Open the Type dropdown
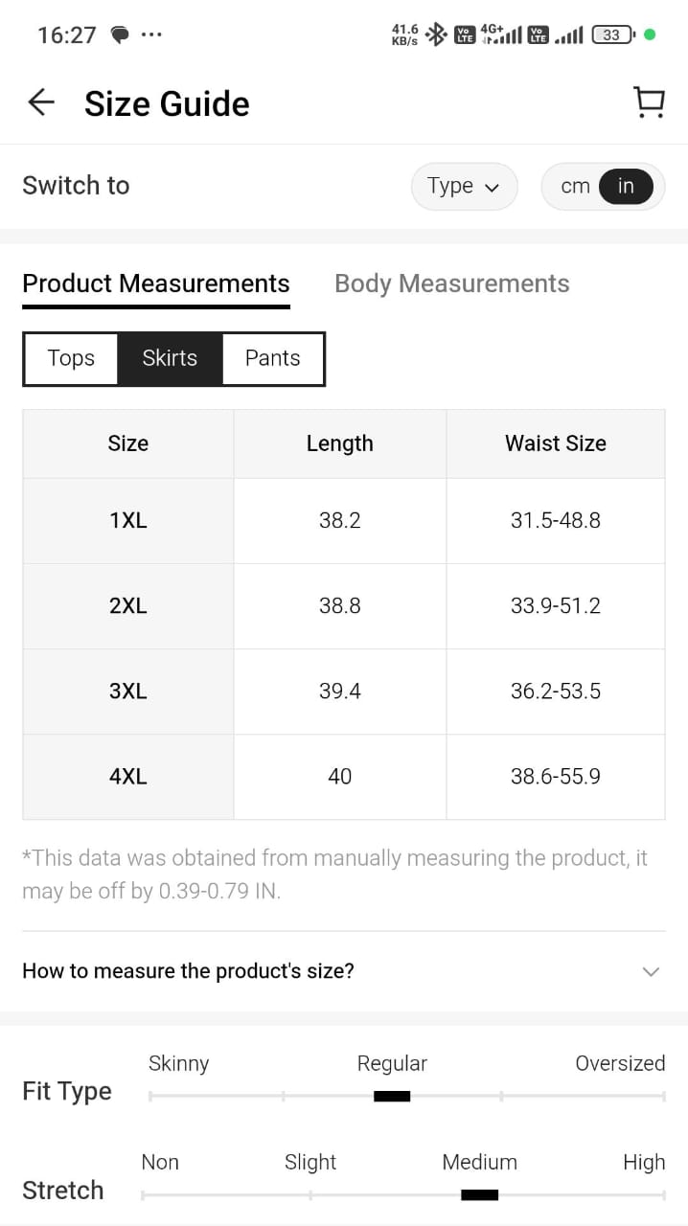Screen dimensions: 688x1226 click(464, 186)
